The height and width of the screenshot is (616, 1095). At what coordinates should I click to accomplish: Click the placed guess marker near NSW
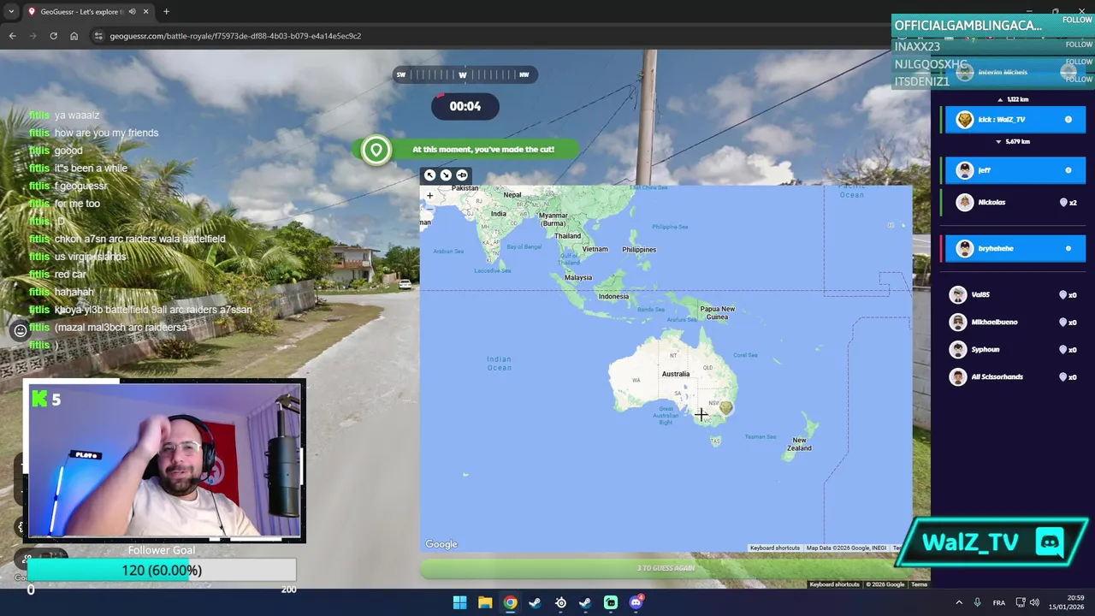click(x=726, y=408)
